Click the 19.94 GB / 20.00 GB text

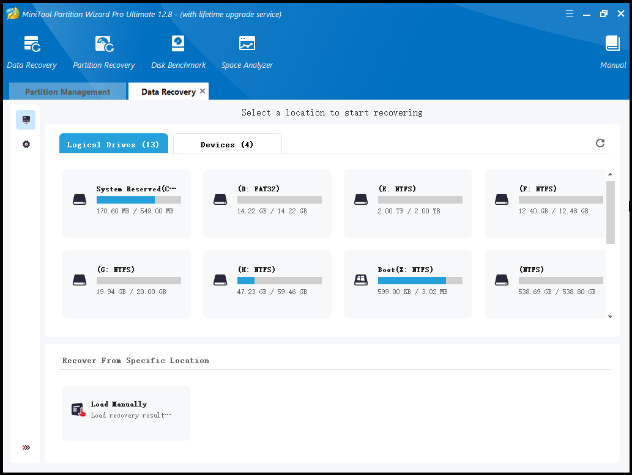pyautogui.click(x=132, y=292)
